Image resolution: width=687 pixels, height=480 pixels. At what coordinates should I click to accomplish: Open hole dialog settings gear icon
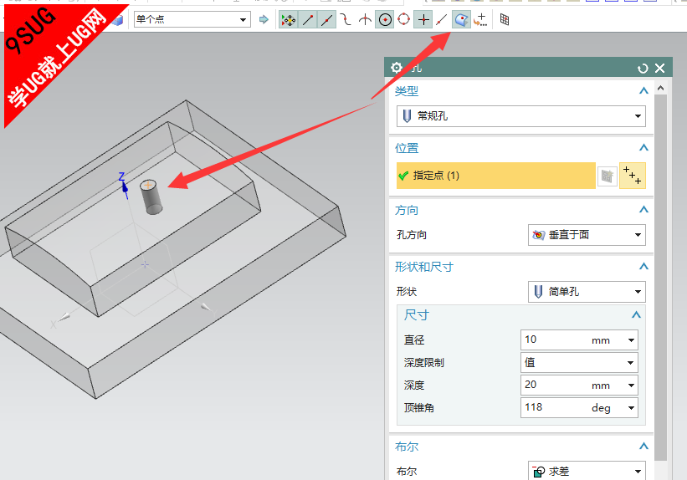click(x=396, y=68)
